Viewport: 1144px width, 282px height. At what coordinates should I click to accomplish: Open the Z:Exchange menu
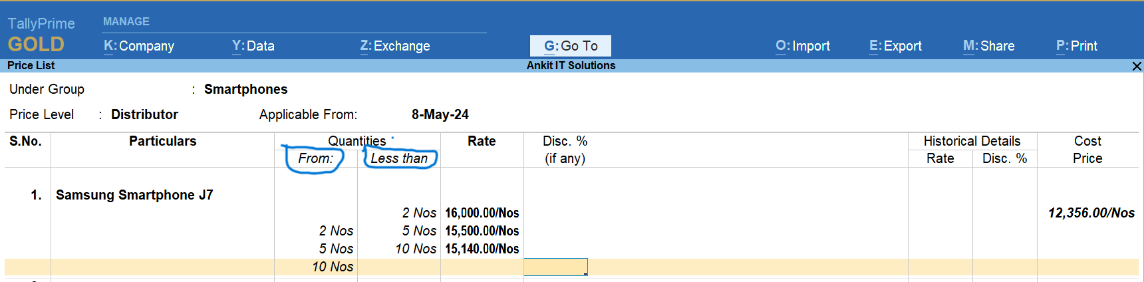click(x=395, y=46)
